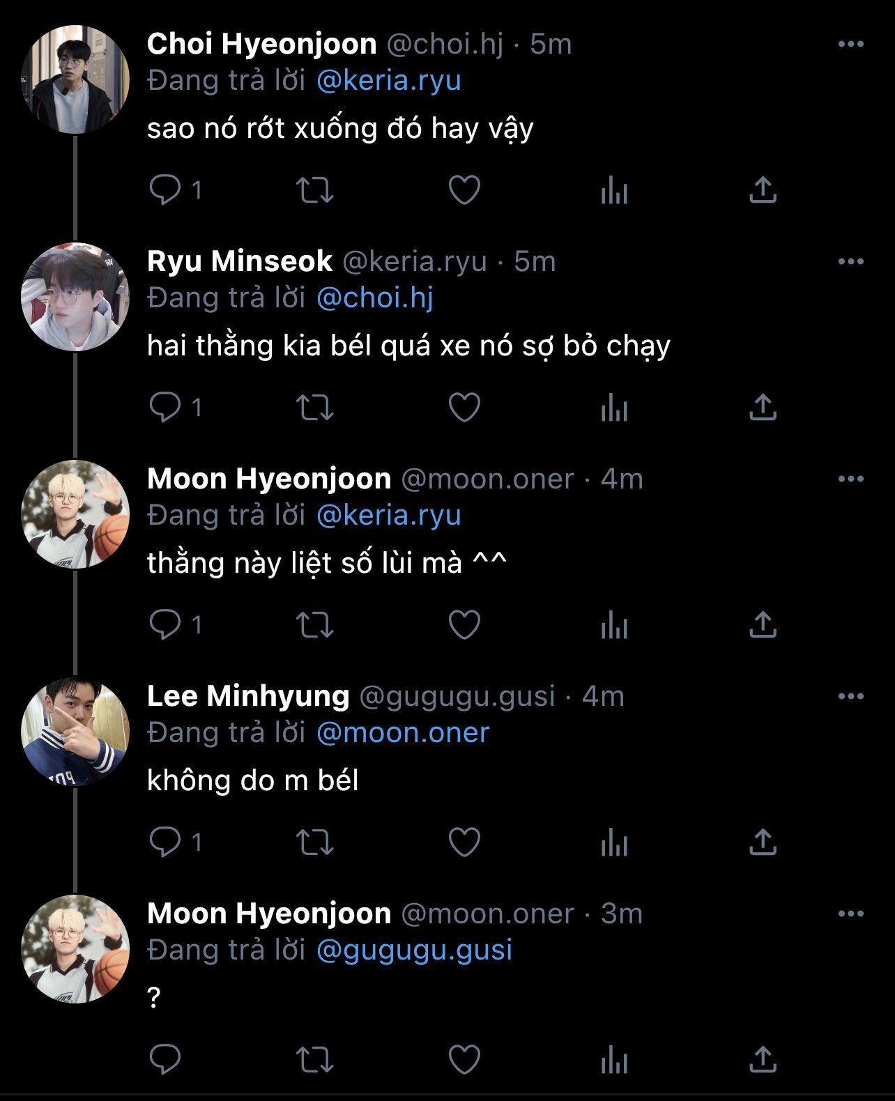Image resolution: width=895 pixels, height=1101 pixels.
Task: Open more options on Choi Hyeonjoon's tweet
Action: coord(850,44)
